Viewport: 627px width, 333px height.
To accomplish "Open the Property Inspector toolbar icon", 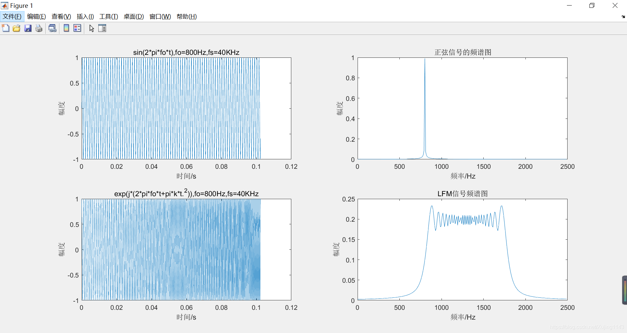I will 102,28.
